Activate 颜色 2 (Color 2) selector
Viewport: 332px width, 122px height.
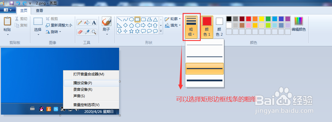[x=219, y=27]
